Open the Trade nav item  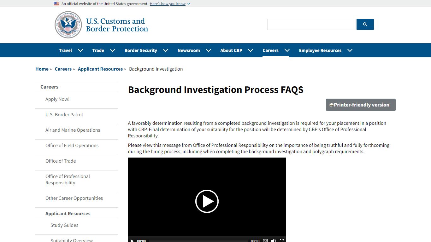coord(98,50)
